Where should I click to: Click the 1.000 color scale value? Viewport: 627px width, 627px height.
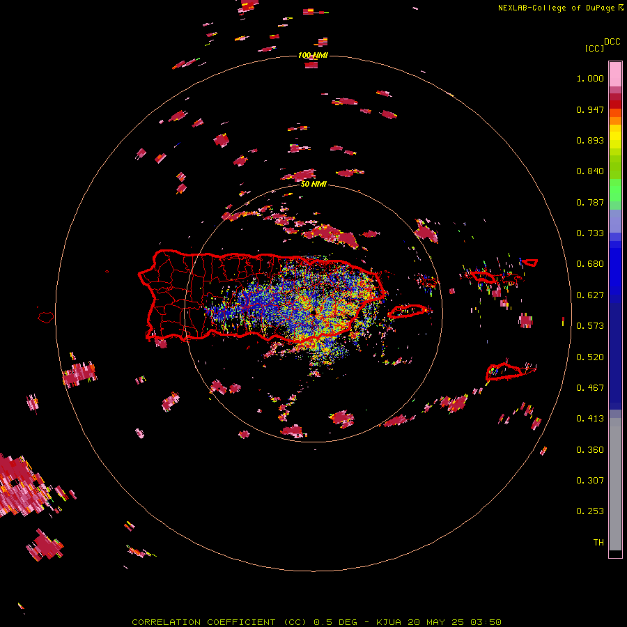590,78
